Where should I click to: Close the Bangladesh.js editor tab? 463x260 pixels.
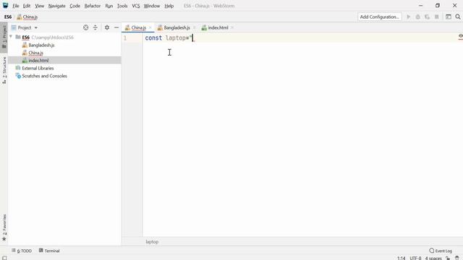194,27
